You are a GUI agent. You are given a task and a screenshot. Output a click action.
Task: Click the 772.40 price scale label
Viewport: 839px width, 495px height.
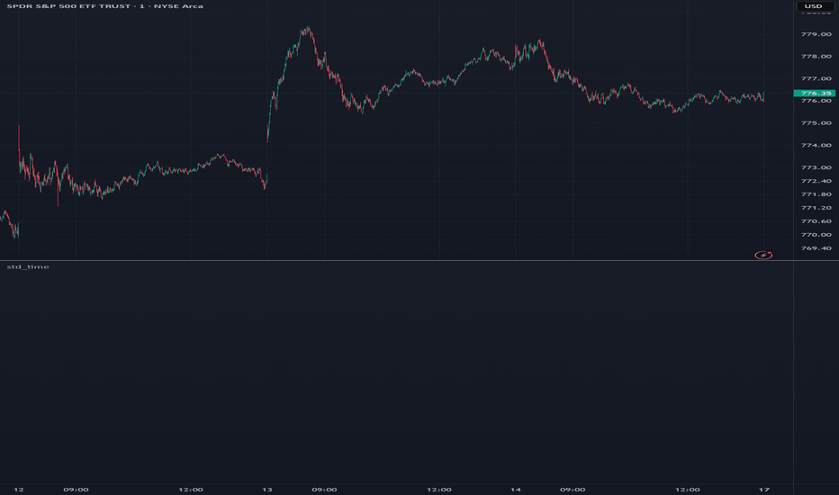tap(816, 181)
